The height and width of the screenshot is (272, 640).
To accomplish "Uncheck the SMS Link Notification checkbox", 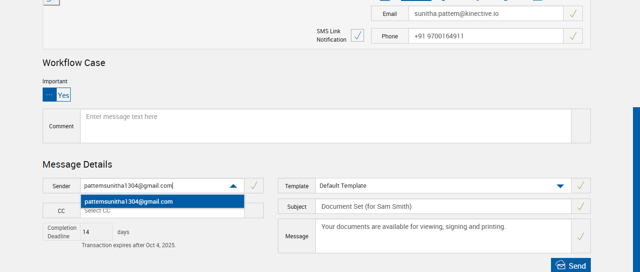I will 357,36.
